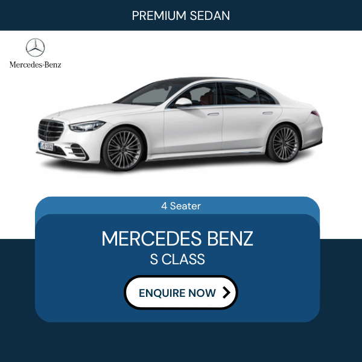The image size is (362, 362).
Task: Click the ENQUIRE NOW button
Action: [181, 292]
